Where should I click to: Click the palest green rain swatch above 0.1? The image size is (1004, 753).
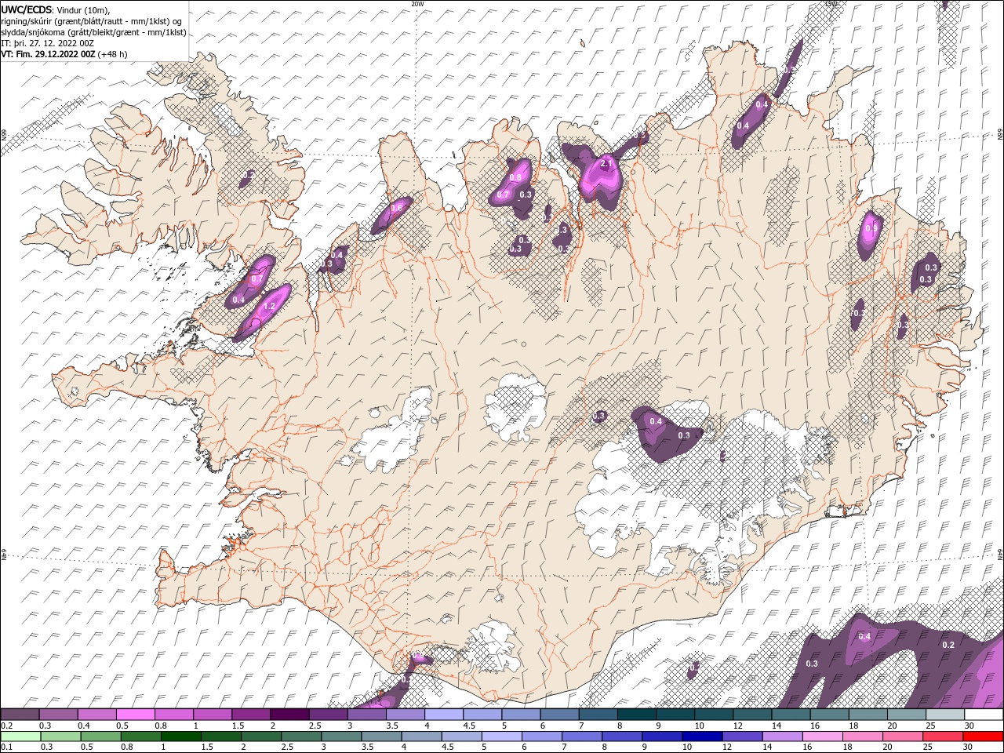tap(20, 737)
